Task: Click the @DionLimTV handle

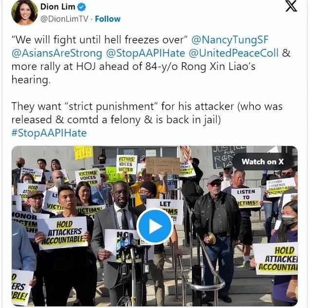Action: 64,19
